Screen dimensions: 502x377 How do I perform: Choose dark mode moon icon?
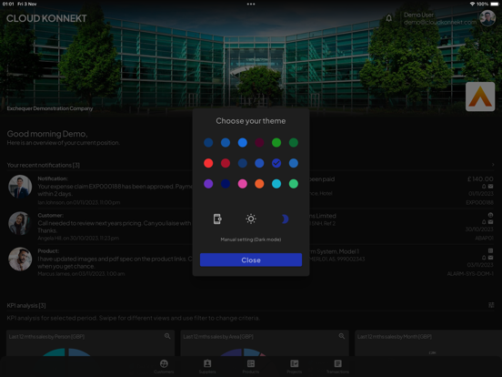(285, 219)
